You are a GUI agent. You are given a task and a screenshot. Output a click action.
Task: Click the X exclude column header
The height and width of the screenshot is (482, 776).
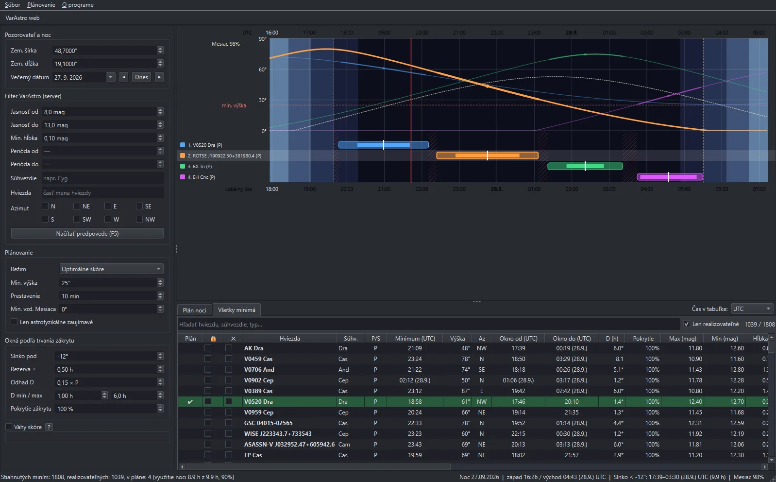233,339
